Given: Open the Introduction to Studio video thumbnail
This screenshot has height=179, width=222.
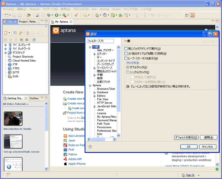Looking at the screenshot, I should (x=13, y=119).
